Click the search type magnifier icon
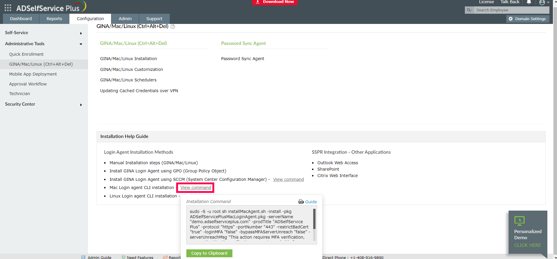557x259 pixels. pyautogui.click(x=469, y=10)
